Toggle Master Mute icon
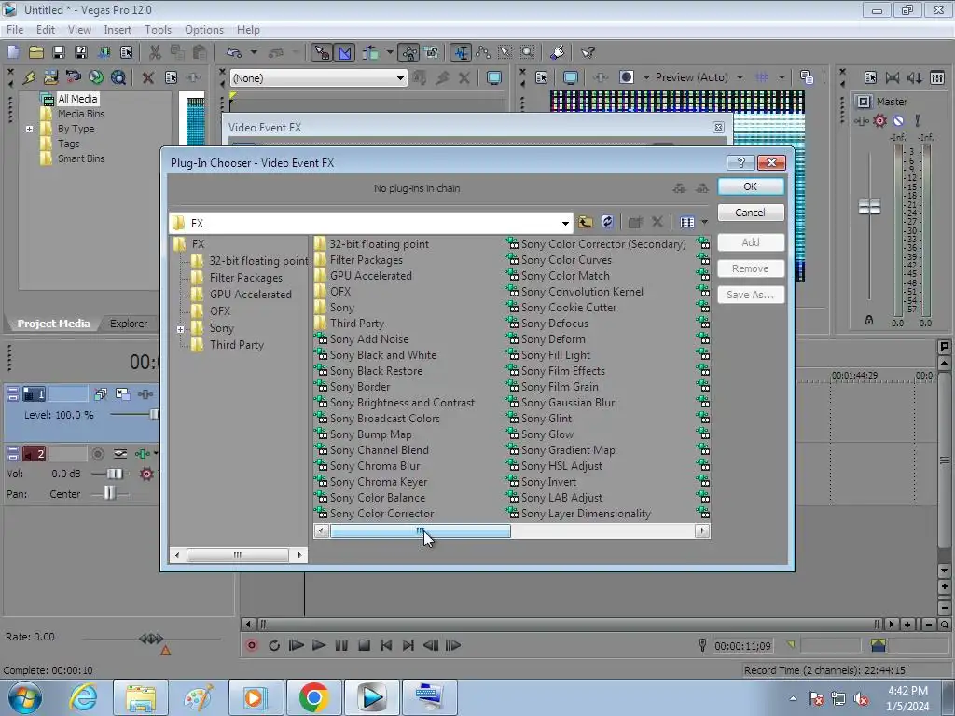Image resolution: width=955 pixels, height=716 pixels. tap(898, 120)
